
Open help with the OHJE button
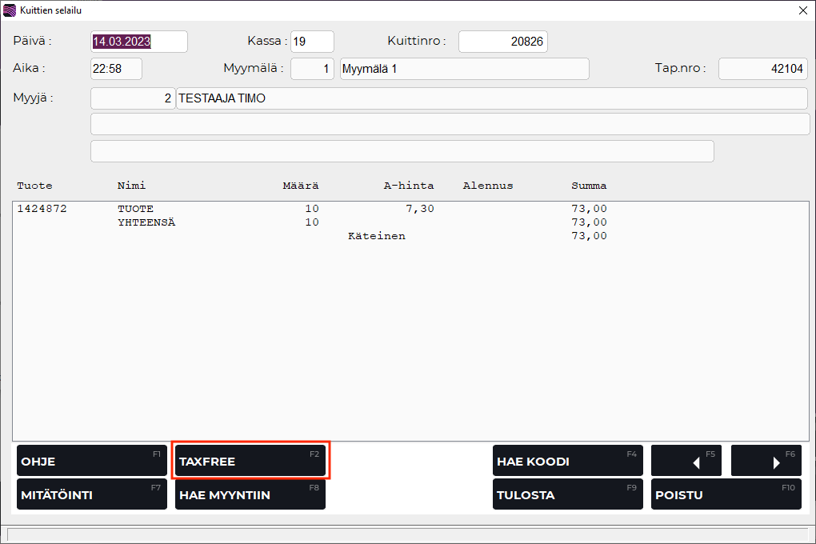click(x=91, y=462)
